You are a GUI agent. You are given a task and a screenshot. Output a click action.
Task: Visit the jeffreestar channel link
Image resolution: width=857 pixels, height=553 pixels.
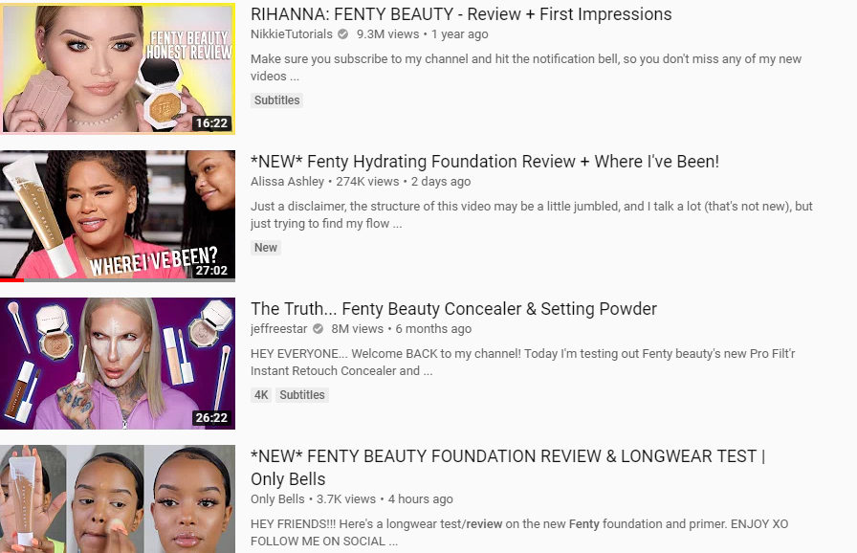point(278,329)
